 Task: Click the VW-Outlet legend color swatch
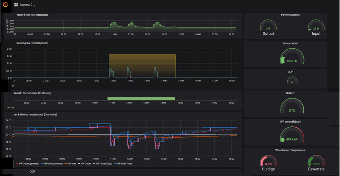(x=79, y=164)
